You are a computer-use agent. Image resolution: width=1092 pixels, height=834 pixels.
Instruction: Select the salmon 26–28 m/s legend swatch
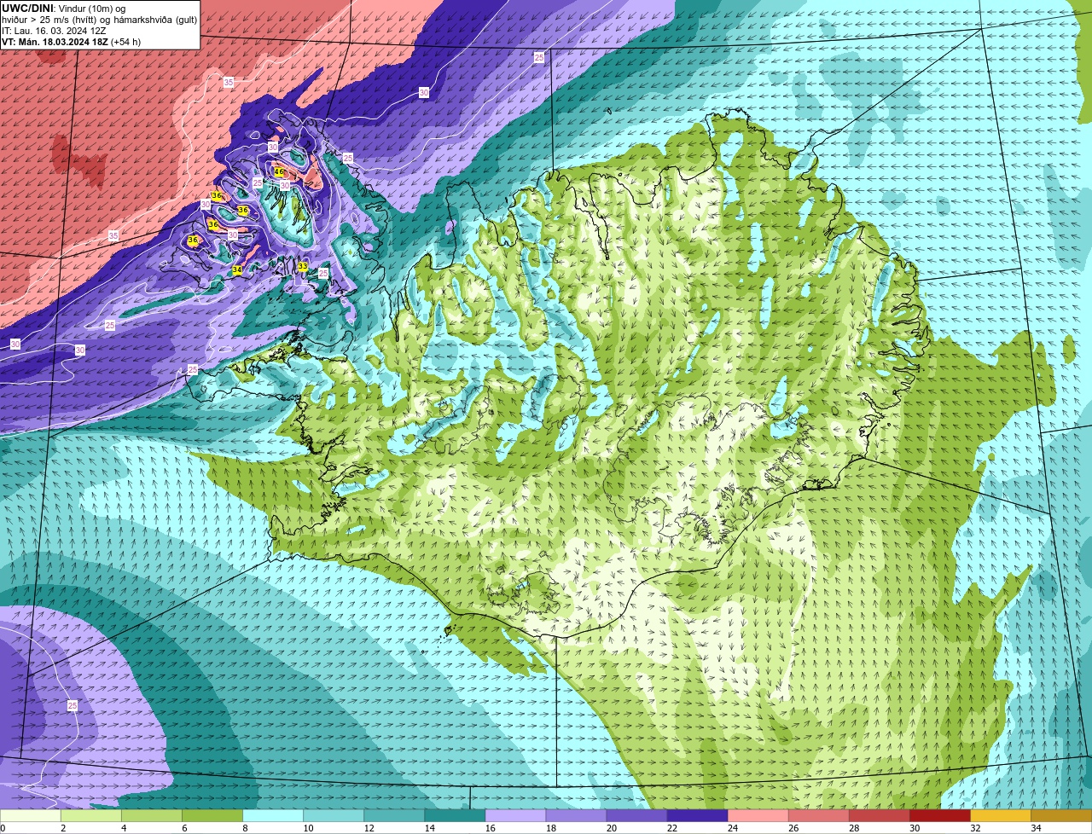click(x=818, y=816)
